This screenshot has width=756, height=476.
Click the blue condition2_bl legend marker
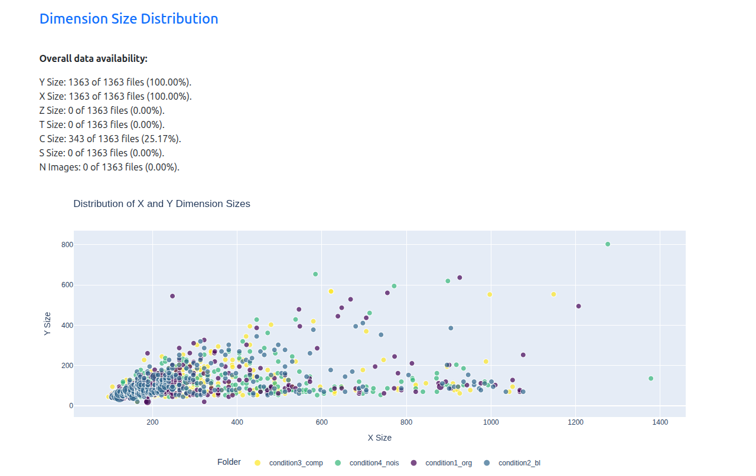(487, 463)
